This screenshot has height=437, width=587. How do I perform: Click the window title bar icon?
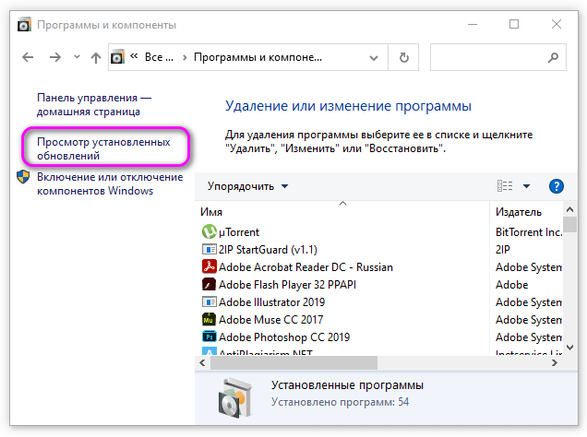24,25
